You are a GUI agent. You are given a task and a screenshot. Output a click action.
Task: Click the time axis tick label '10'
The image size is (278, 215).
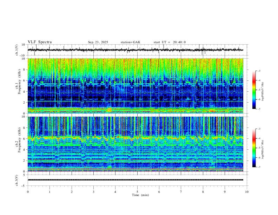tap(247, 192)
